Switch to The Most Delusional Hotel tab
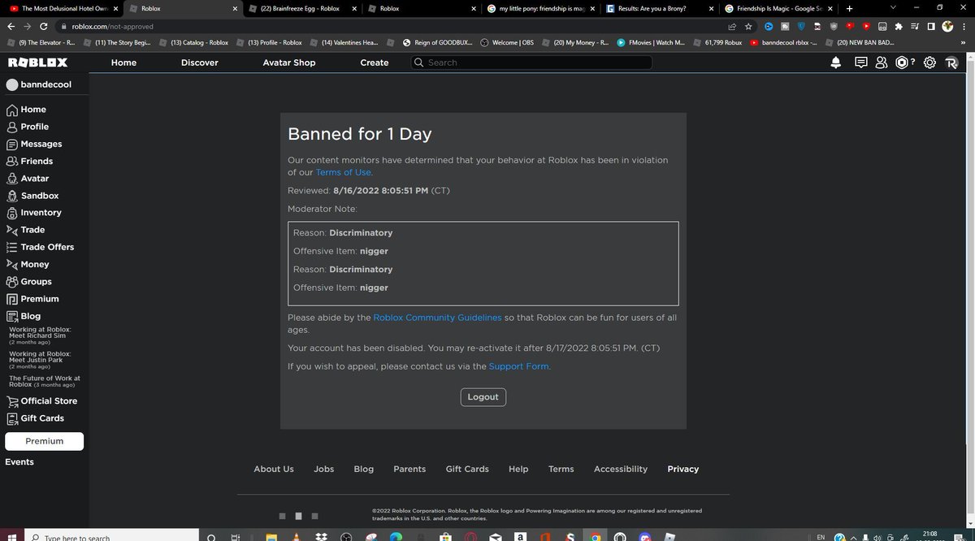Viewport: 975px width, 541px height. point(63,8)
